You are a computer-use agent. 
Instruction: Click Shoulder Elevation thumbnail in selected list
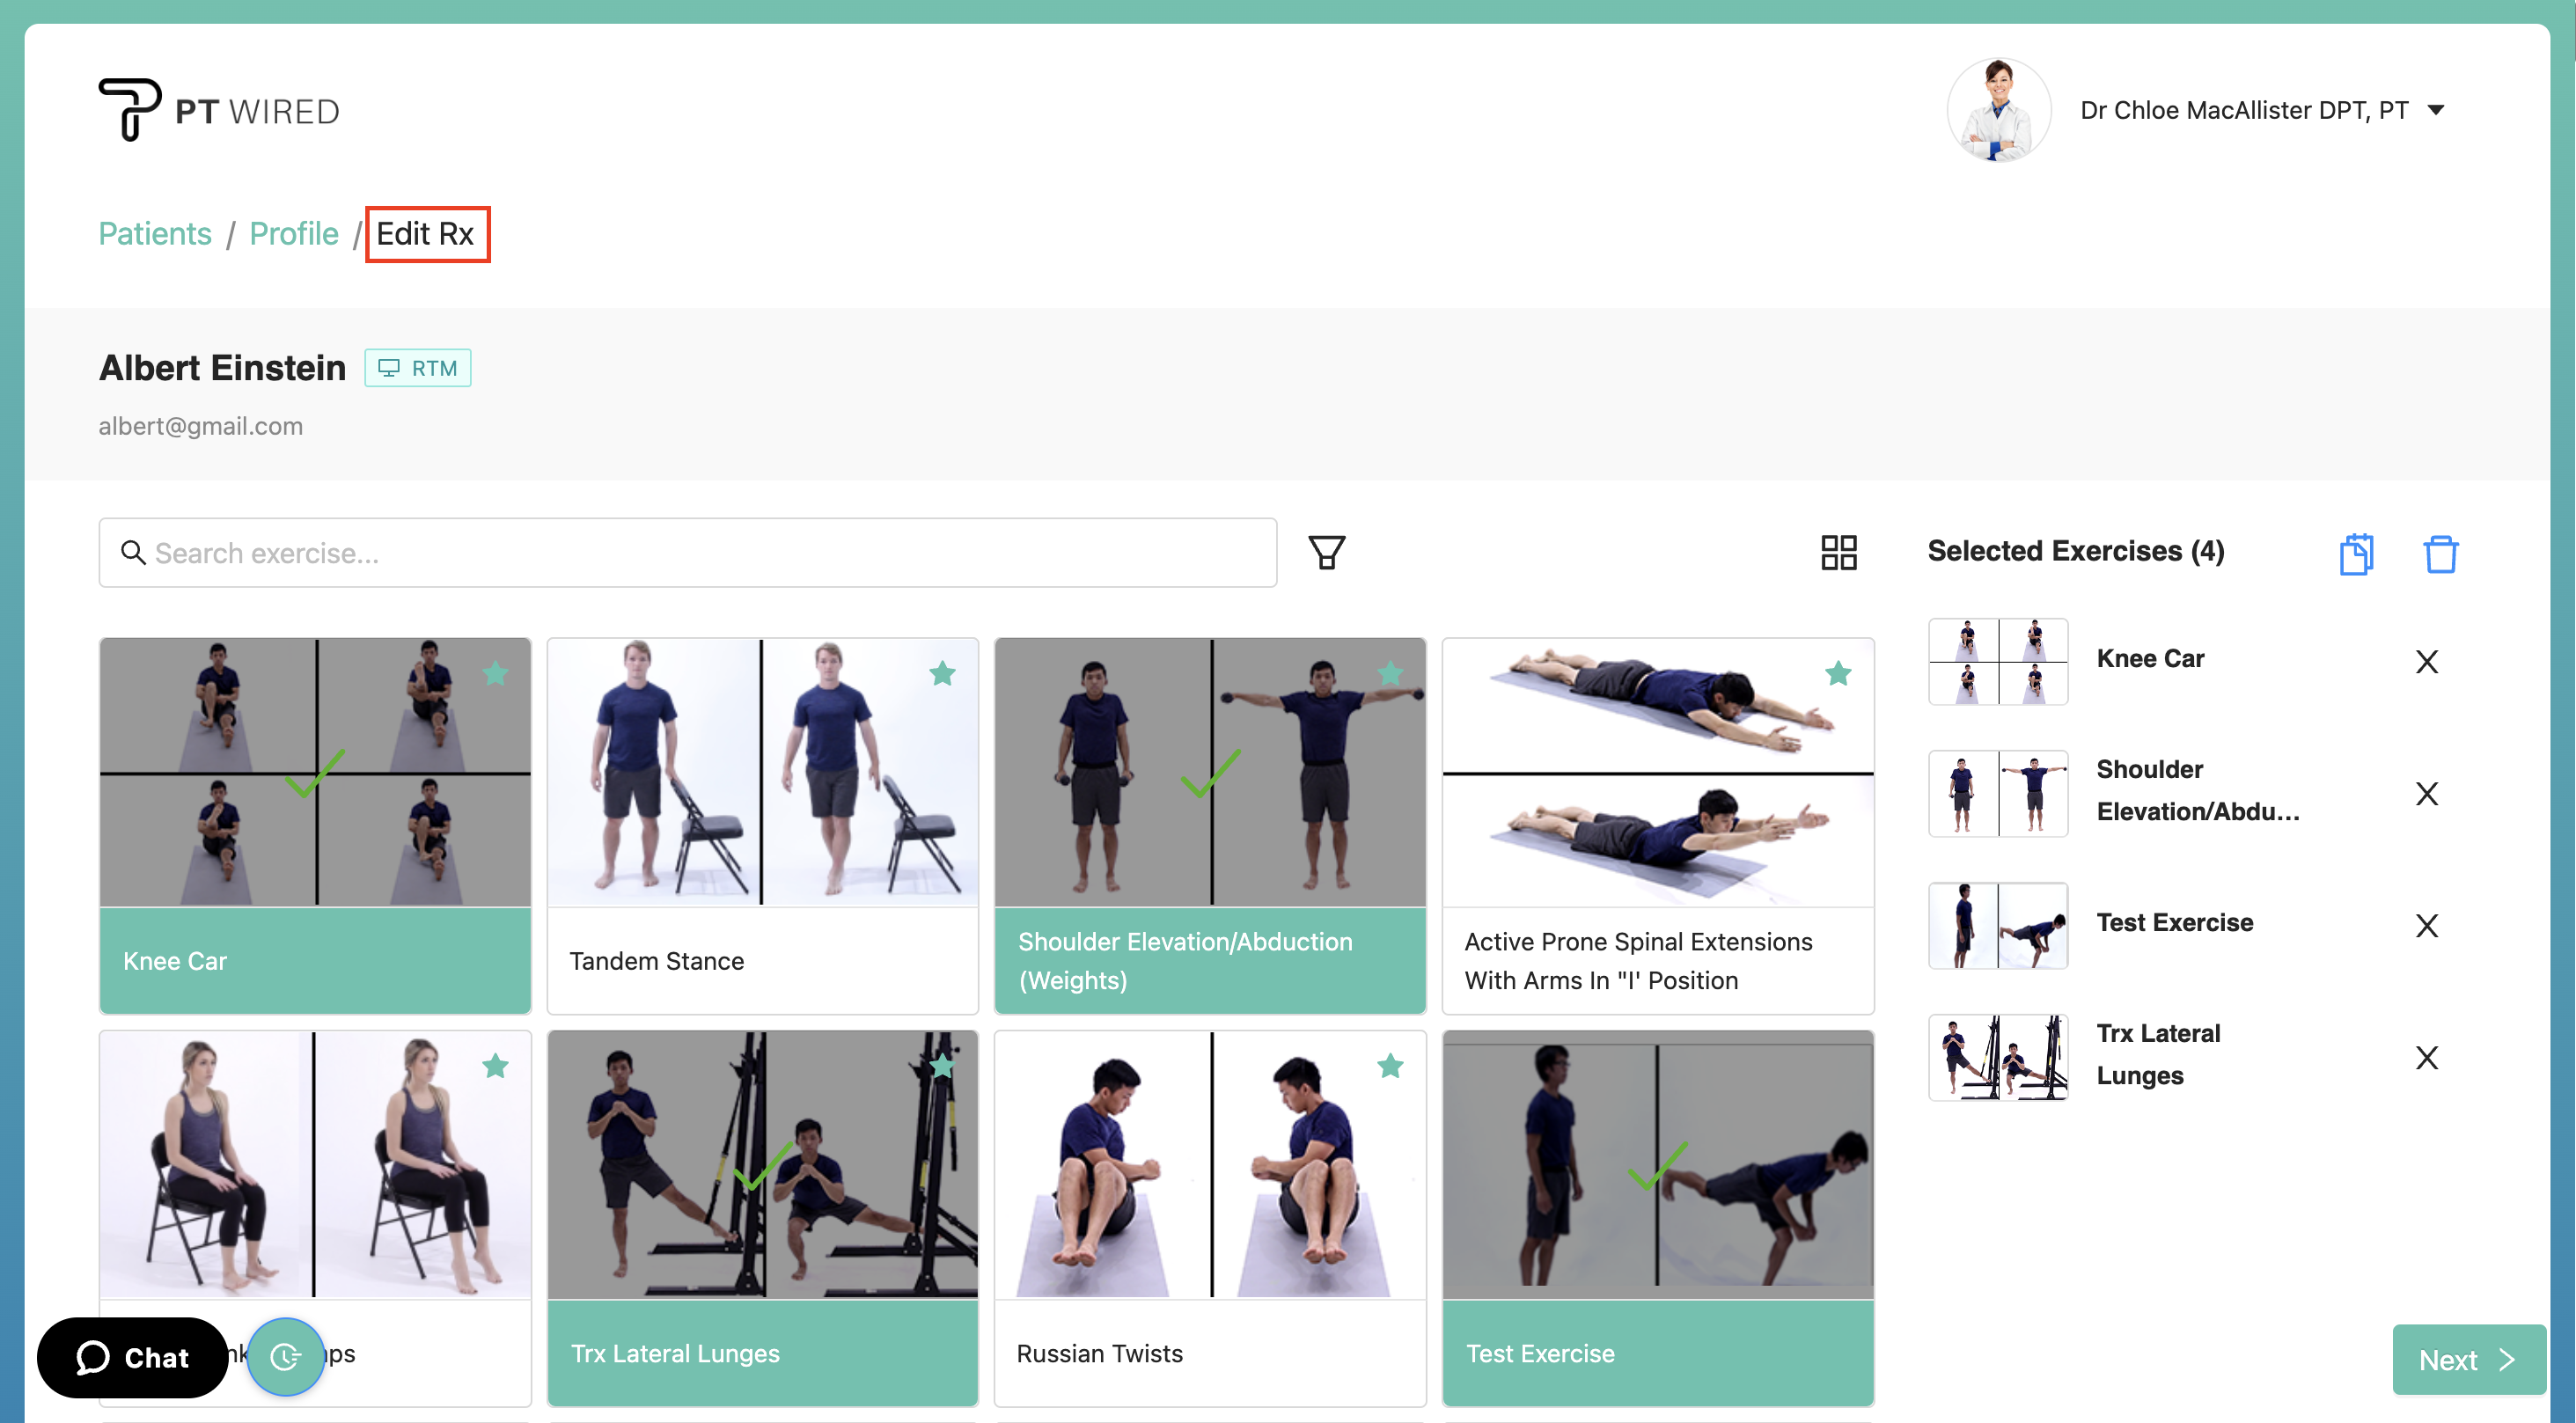[x=1997, y=793]
